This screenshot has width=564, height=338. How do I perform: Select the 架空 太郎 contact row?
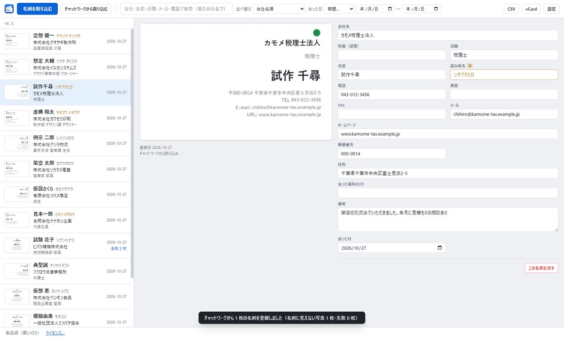click(65, 169)
